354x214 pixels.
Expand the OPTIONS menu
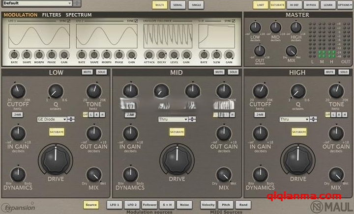click(x=344, y=5)
